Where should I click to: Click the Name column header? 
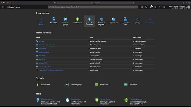[38, 37]
